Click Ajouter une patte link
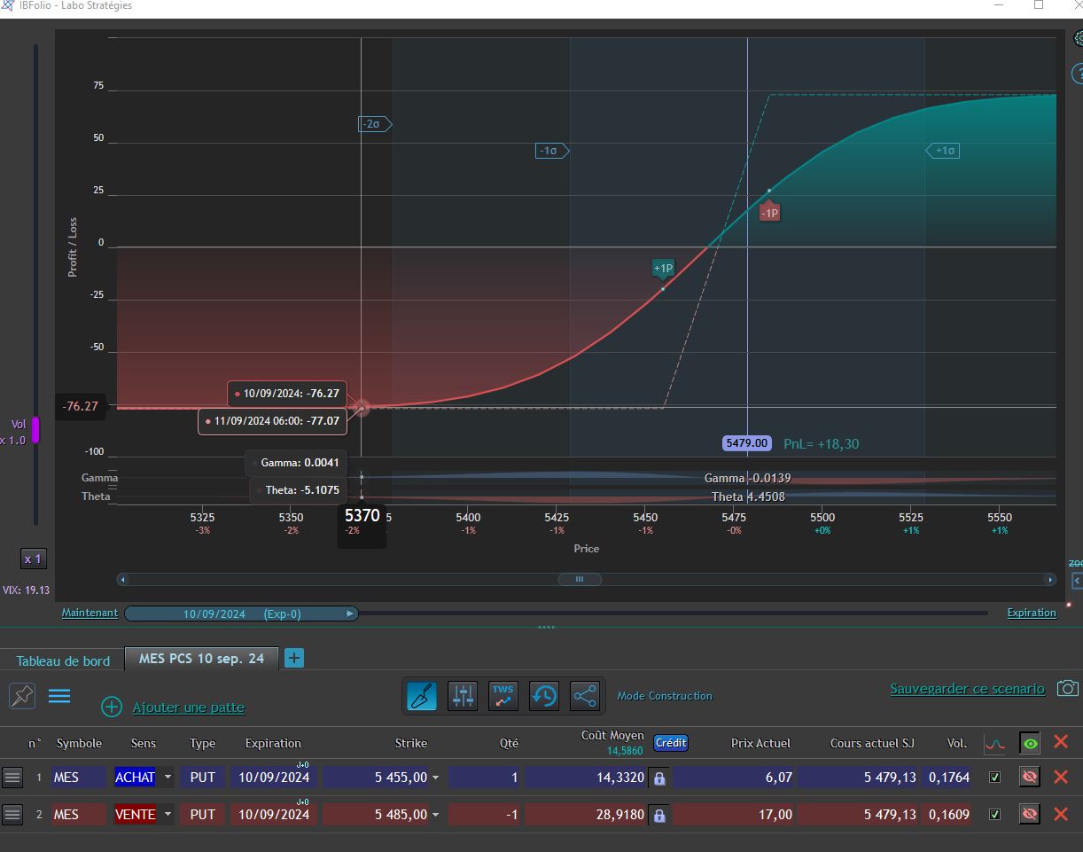 click(x=188, y=707)
